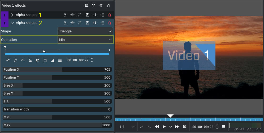Copy keyframes icon in keyframe toolbar
The height and width of the screenshot is (133, 264).
pos(38,60)
